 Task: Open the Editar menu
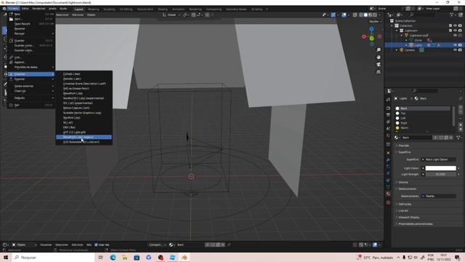[x=25, y=9]
